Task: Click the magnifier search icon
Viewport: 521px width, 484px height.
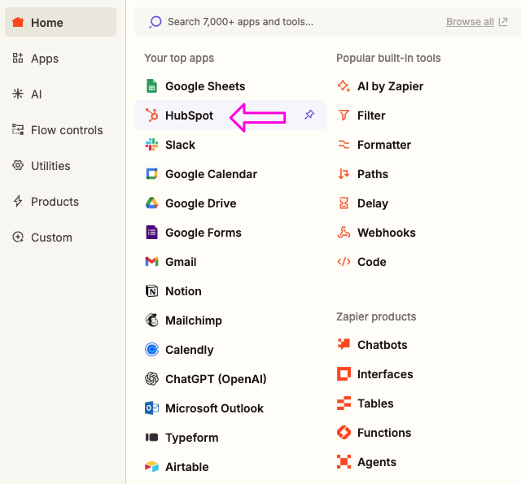Action: [x=155, y=22]
